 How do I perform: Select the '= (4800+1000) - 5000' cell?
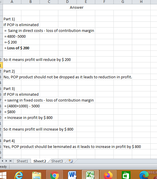pyautogui.click(x=22, y=106)
